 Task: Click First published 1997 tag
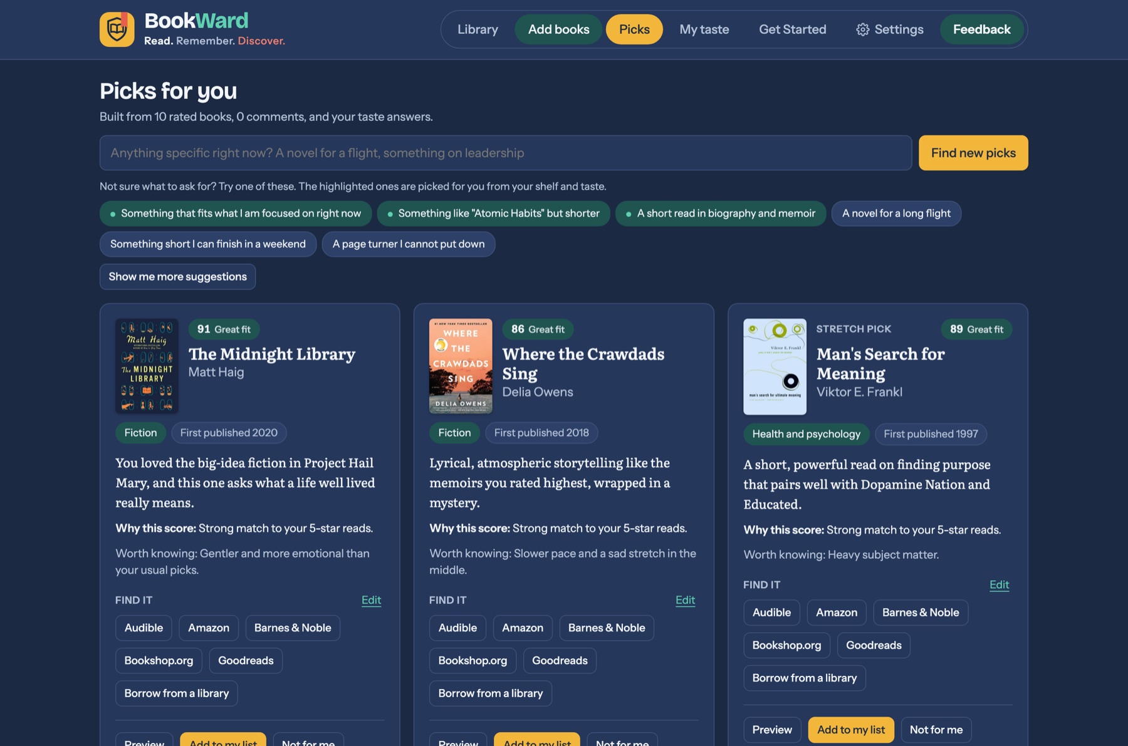[x=931, y=434]
